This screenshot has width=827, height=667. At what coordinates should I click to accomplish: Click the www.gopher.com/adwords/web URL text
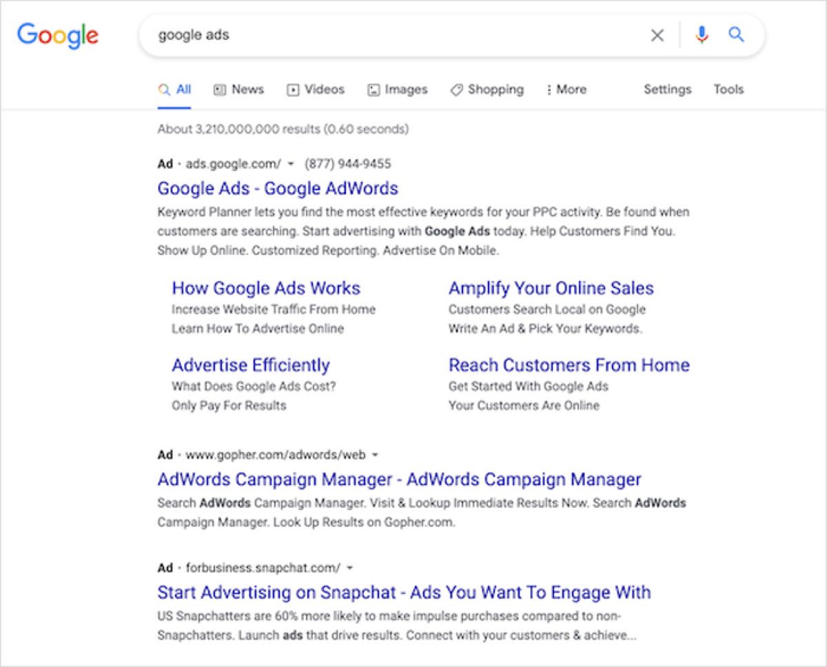276,455
